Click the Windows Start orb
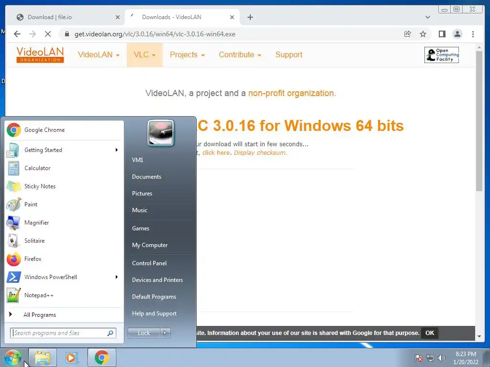The height and width of the screenshot is (367, 490). (x=12, y=357)
